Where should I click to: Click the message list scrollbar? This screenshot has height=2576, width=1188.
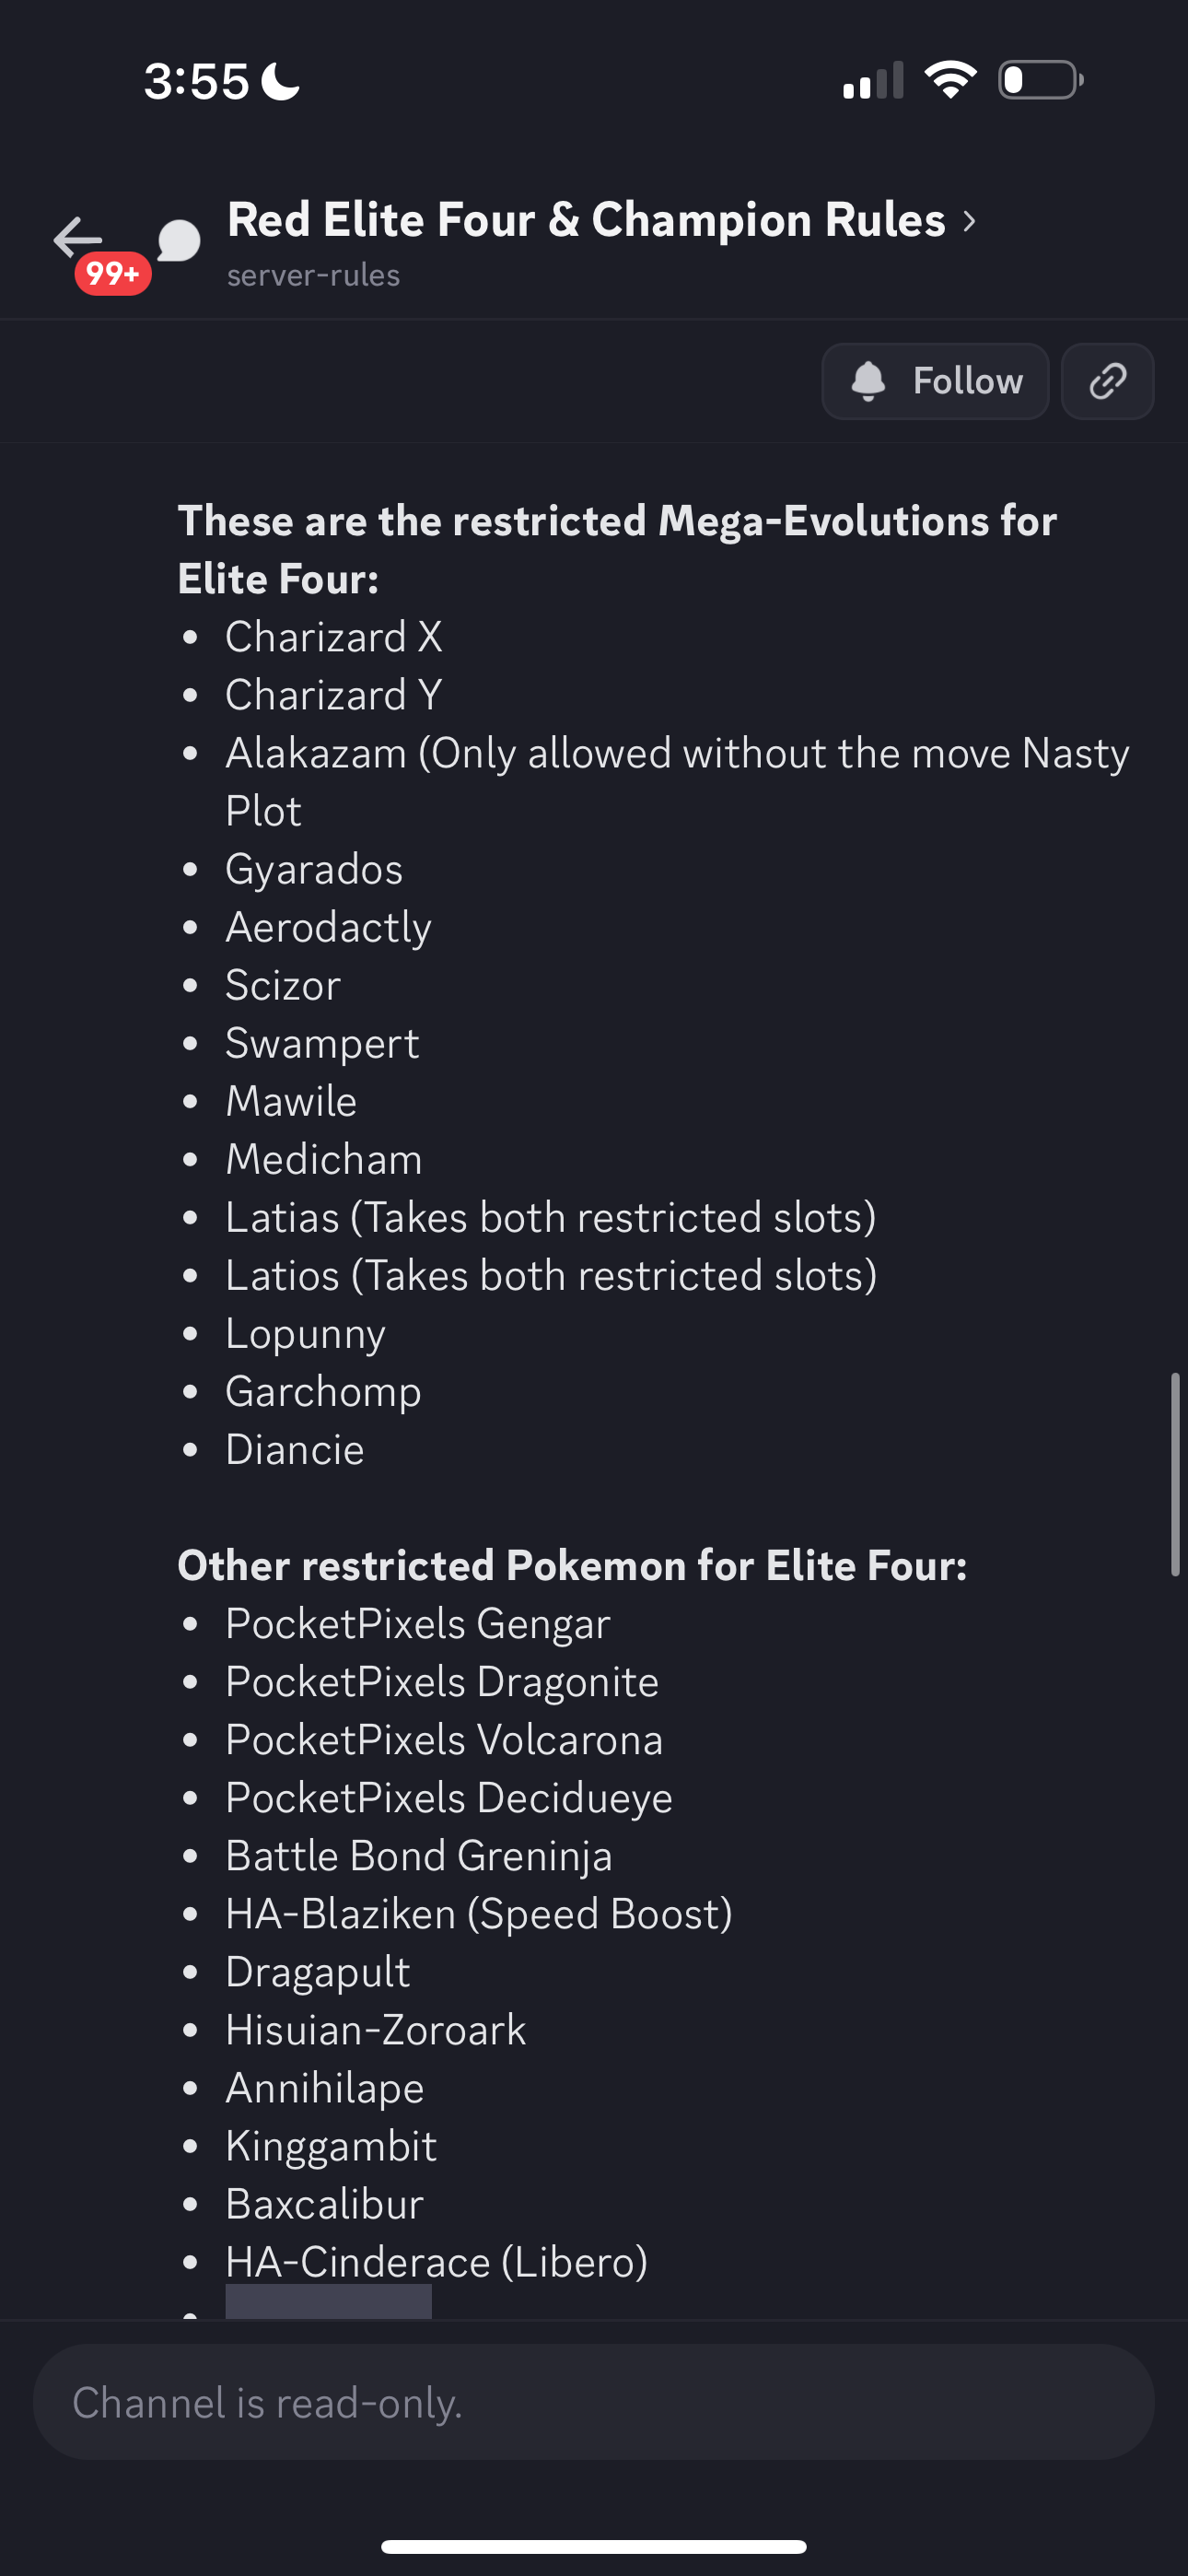coord(1175,1474)
